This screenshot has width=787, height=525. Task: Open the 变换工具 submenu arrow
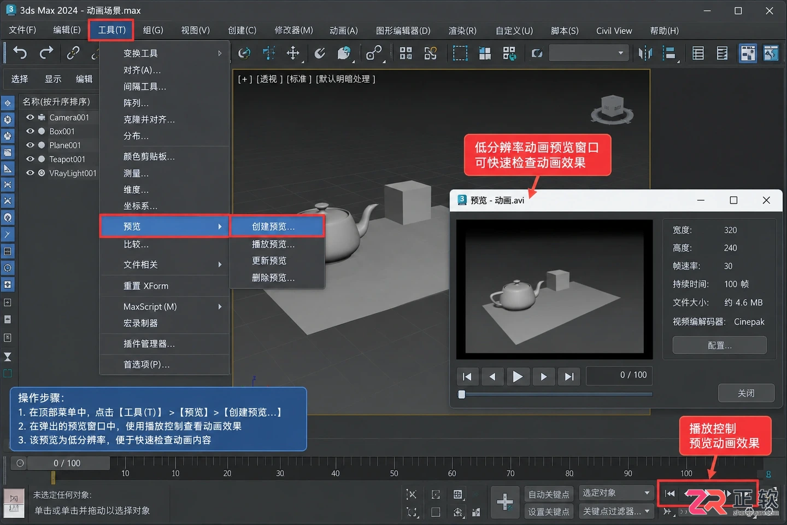pos(220,53)
